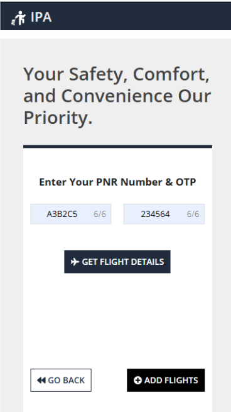Click the dark navy divider above the form card
Screen dimensions: 231x412
(117, 147)
